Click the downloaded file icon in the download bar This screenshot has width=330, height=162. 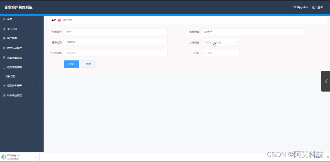pyautogui.click(x=4, y=157)
